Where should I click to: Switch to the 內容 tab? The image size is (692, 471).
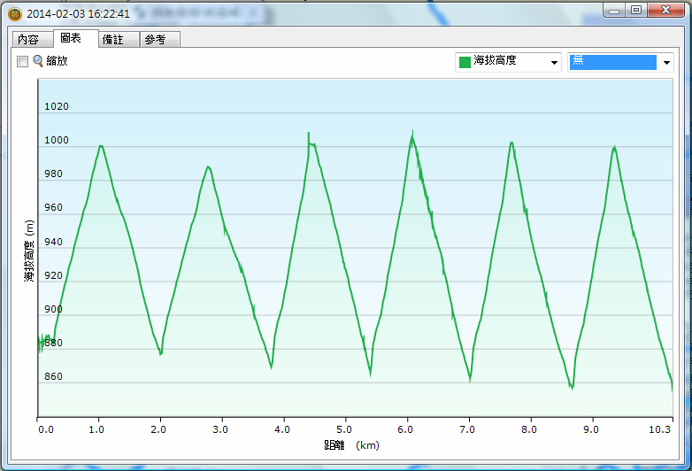click(x=28, y=40)
